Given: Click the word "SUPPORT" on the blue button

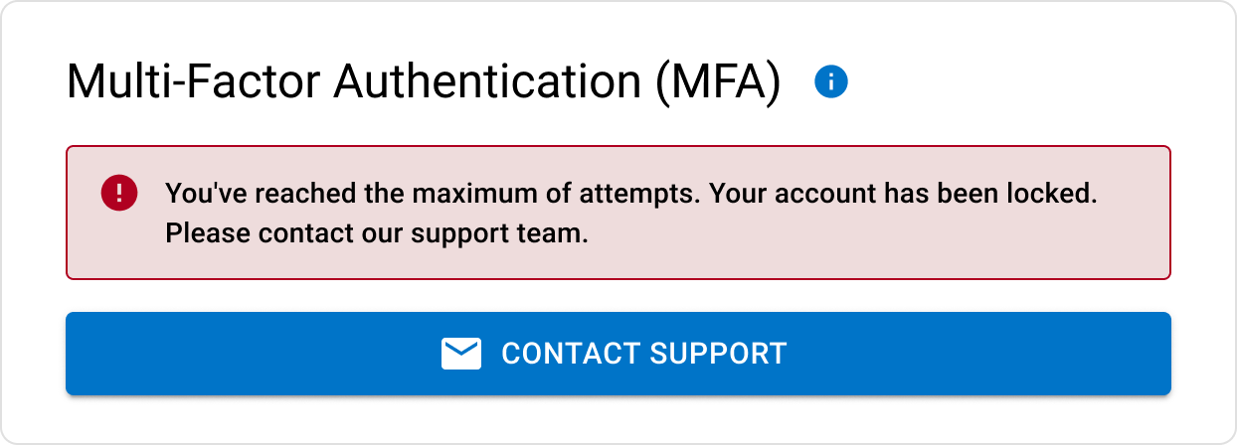Looking at the screenshot, I should tap(717, 354).
